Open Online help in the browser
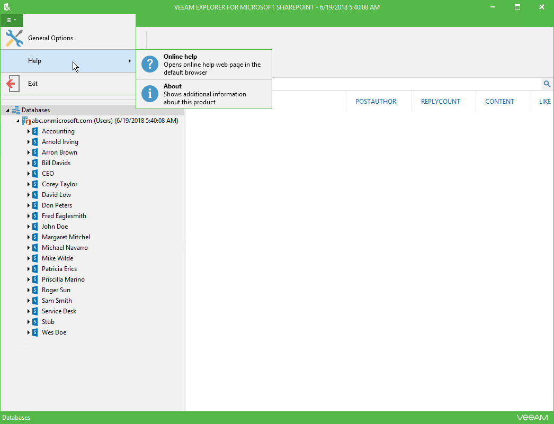 (204, 64)
